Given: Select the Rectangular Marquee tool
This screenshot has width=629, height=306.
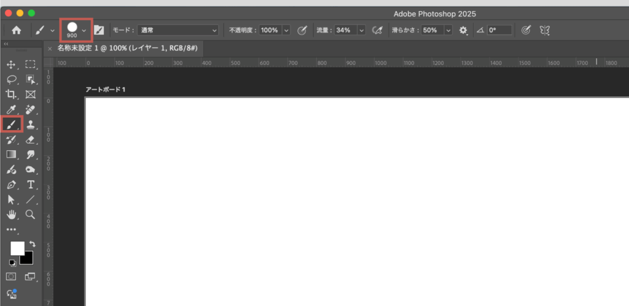Looking at the screenshot, I should click(x=31, y=64).
